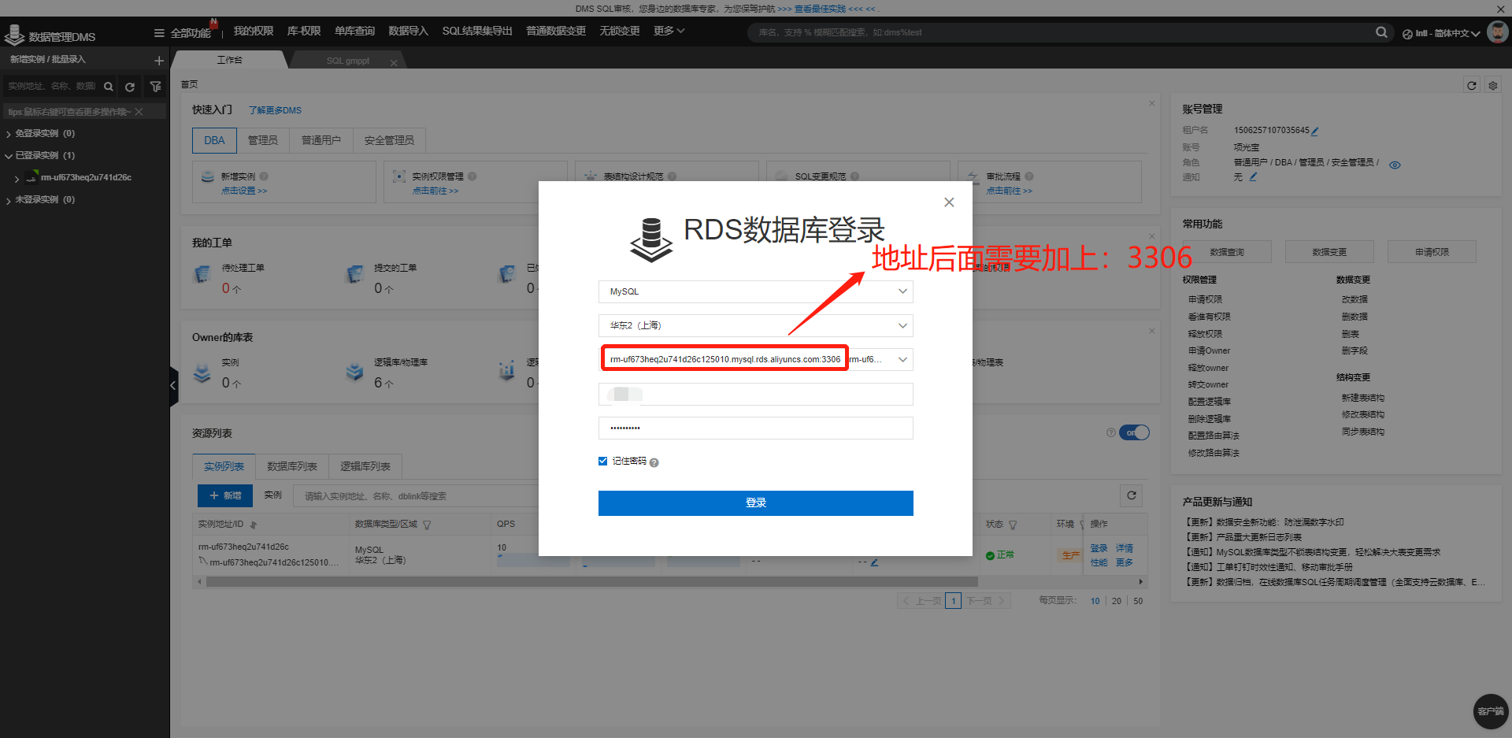Filter the 状态 column
Screen dimensions: 1512x738
[x=1013, y=525]
